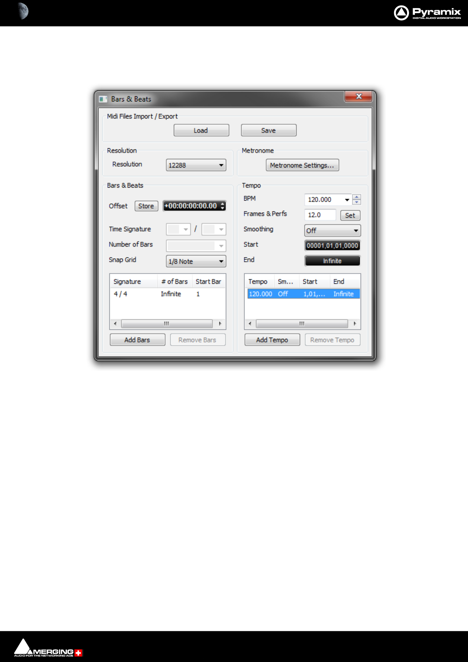Click the Start column header in tempo list
Screen dimensions: 468x662
tap(314, 281)
